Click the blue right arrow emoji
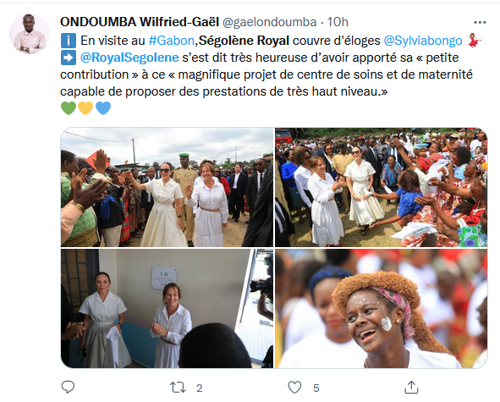The image size is (500, 402). [x=69, y=58]
